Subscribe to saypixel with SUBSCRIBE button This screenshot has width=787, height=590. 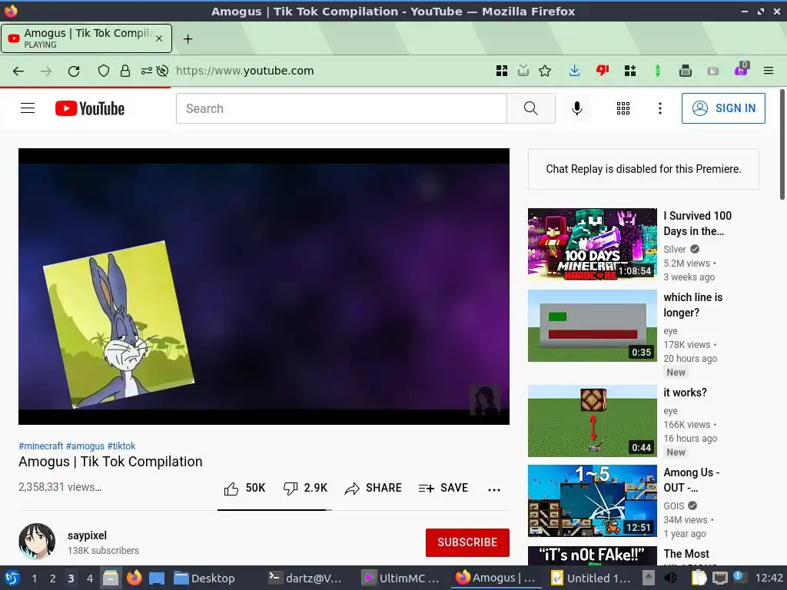pos(467,542)
